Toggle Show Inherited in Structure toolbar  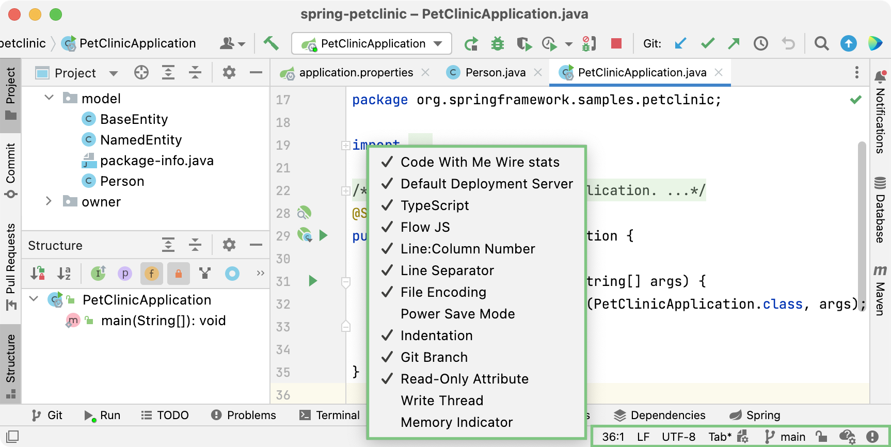click(x=98, y=273)
